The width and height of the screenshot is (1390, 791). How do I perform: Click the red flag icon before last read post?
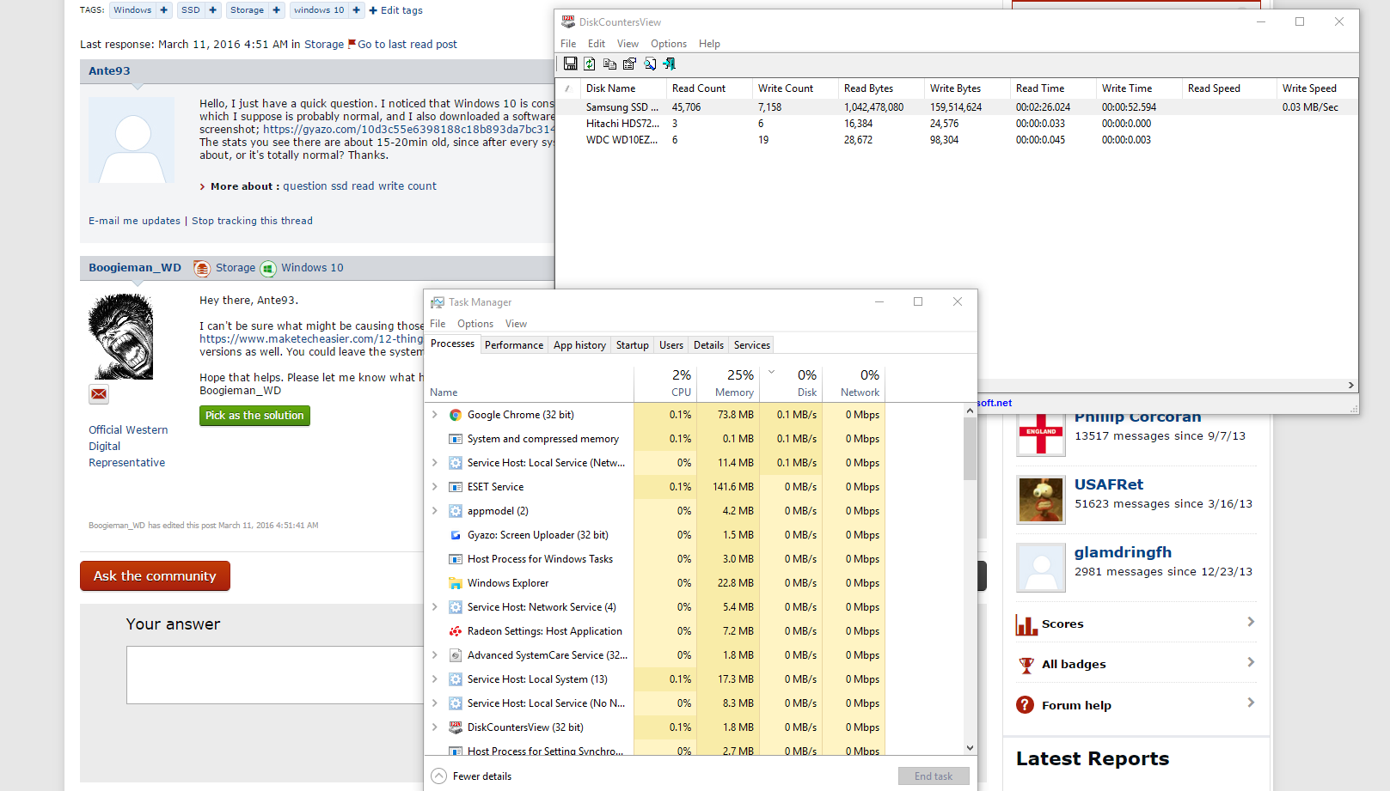click(352, 44)
